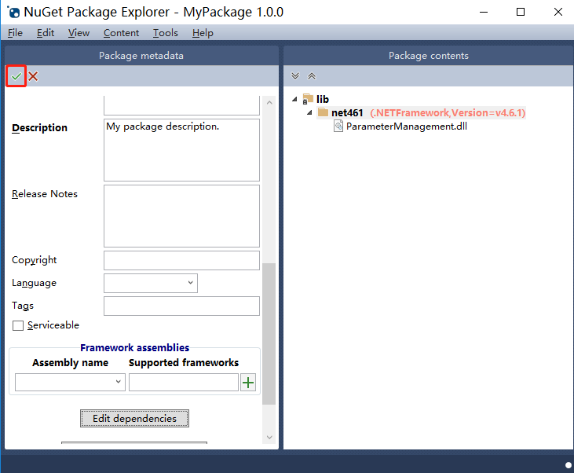Click the Framework assemblies heading
574x473 pixels.
pos(135,347)
